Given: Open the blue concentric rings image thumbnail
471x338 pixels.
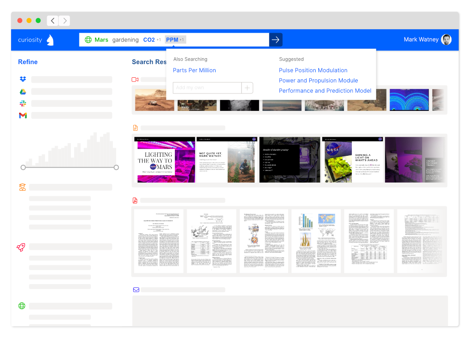Looking at the screenshot, I should pyautogui.click(x=409, y=100).
